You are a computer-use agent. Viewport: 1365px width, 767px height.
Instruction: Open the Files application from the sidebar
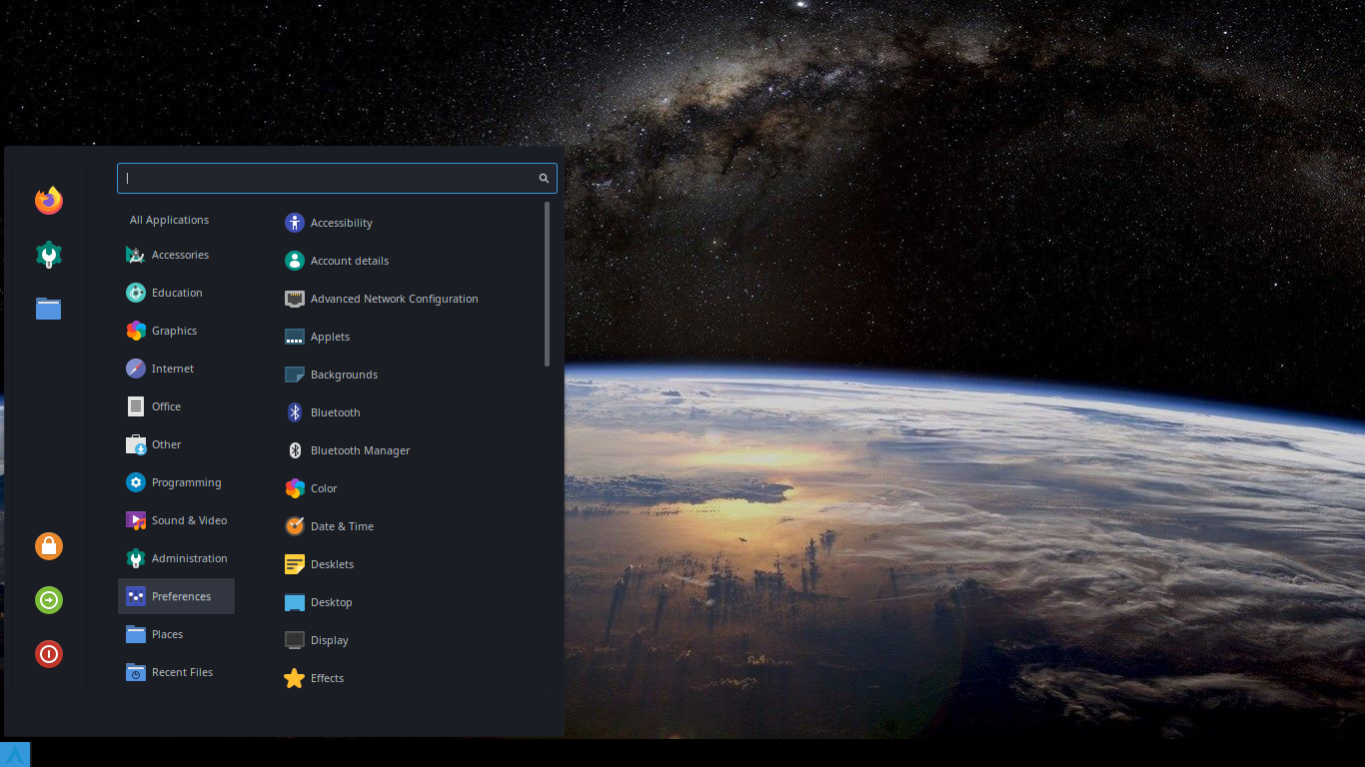tap(48, 309)
